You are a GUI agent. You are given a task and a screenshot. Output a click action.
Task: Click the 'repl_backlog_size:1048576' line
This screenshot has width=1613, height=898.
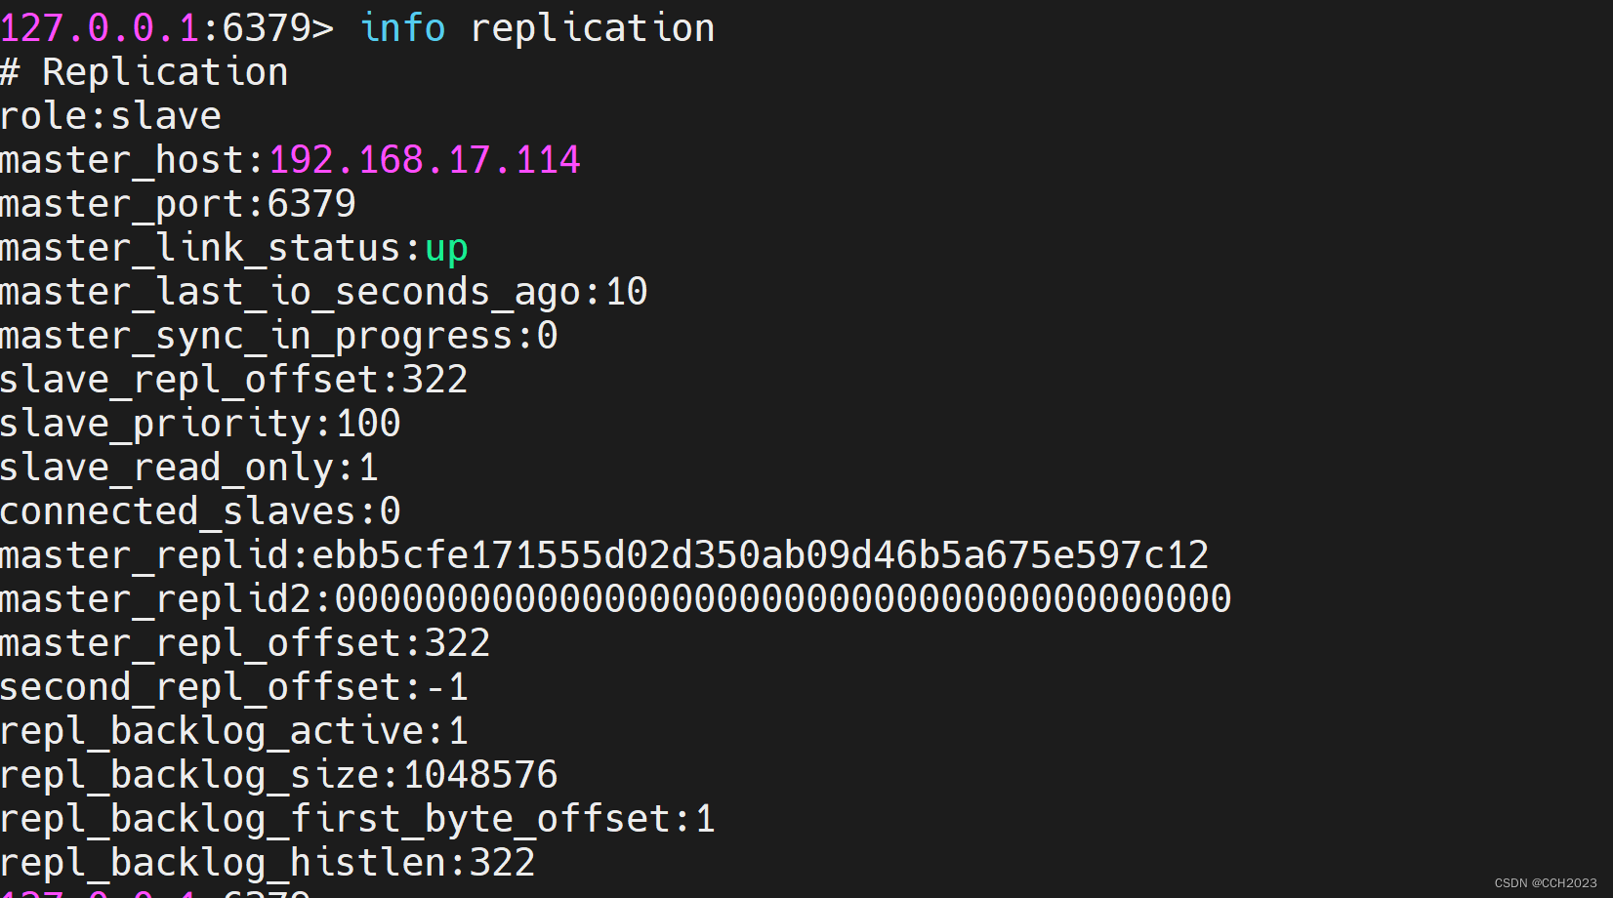pyautogui.click(x=278, y=775)
